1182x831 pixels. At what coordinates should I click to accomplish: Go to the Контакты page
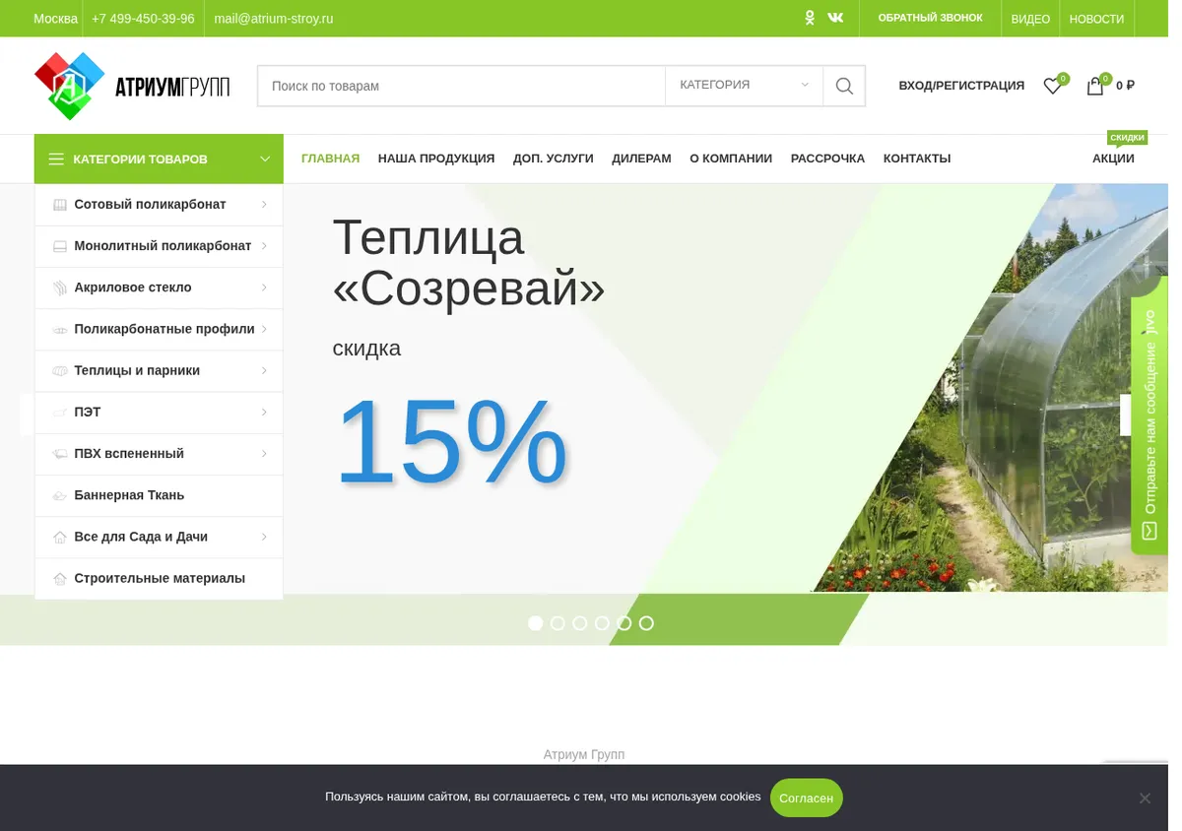pyautogui.click(x=917, y=159)
